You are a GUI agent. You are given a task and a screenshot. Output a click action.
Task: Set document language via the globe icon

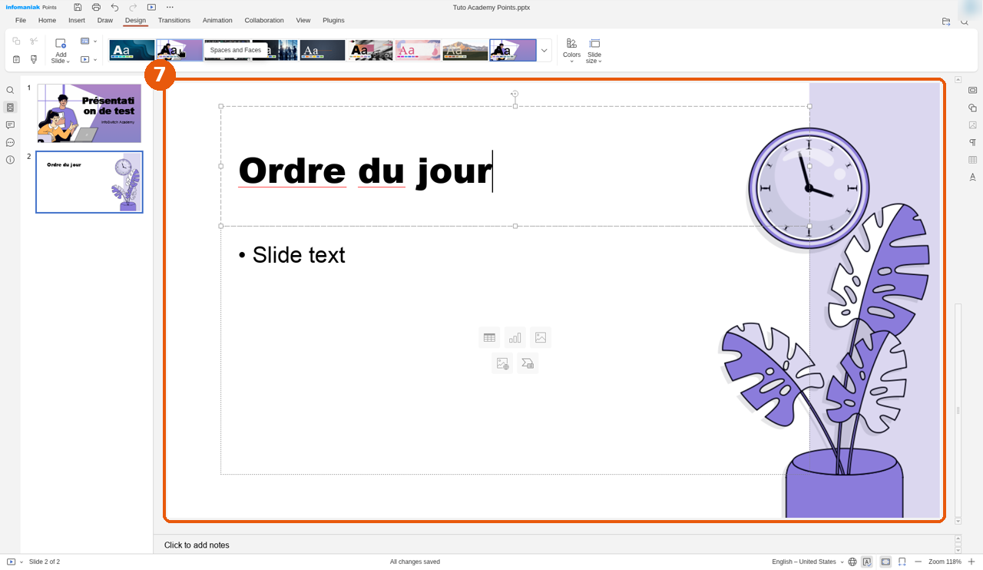(x=852, y=562)
